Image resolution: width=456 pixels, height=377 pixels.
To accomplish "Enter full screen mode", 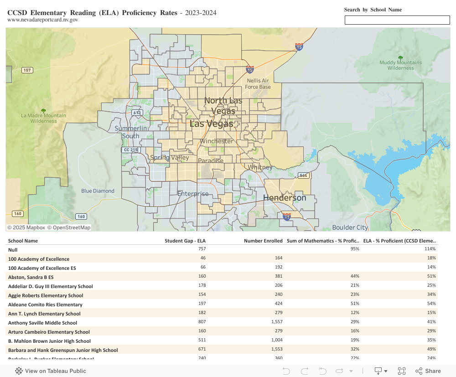I will [402, 371].
